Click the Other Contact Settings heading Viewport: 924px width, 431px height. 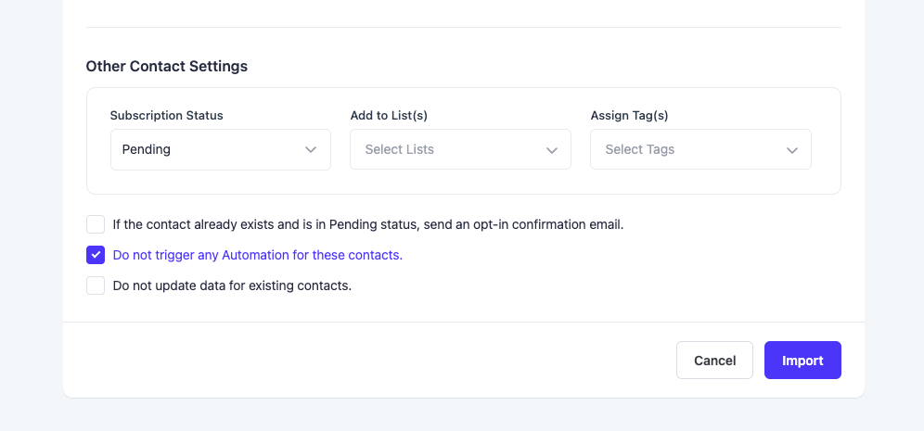[167, 67]
